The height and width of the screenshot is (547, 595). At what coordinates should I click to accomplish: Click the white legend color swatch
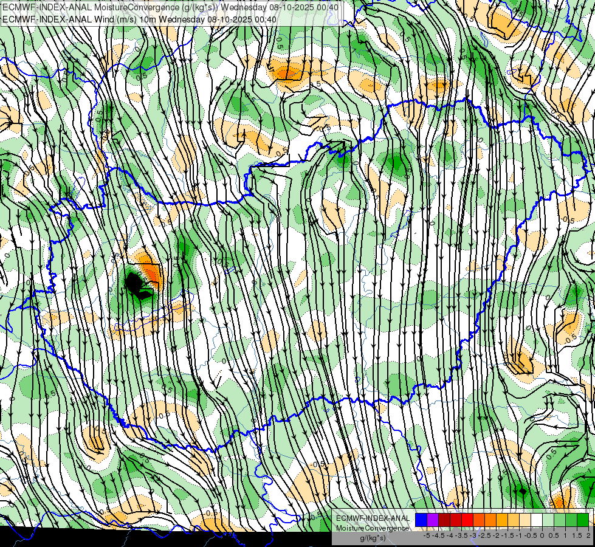click(x=537, y=520)
